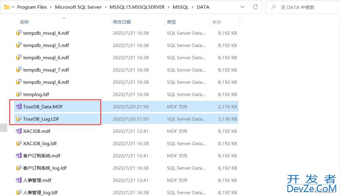The height and width of the screenshot is (196, 340).
Task: Click the tempdb_mssql_7.ndf file icon
Action: [x=19, y=70]
